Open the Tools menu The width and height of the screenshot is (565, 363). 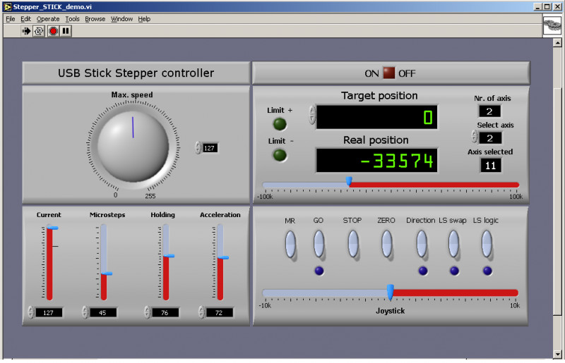coord(72,19)
